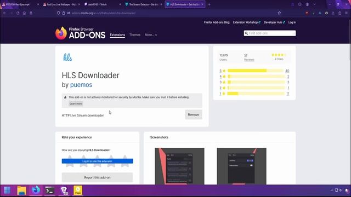Open the 57 Reviews link
The image size is (351, 197).
[249, 57]
